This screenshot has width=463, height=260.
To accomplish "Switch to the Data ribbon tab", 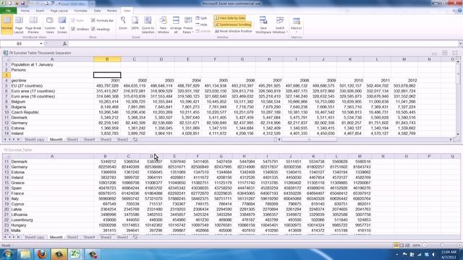I will 97,11.
